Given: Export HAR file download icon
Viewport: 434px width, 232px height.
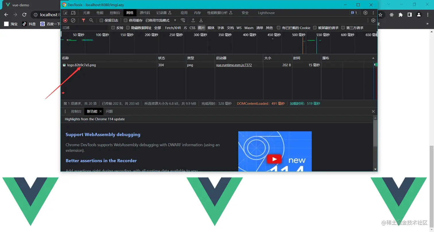Looking at the screenshot, I should click(201, 20).
